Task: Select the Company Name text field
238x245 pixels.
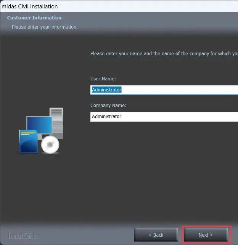Action: (x=164, y=117)
